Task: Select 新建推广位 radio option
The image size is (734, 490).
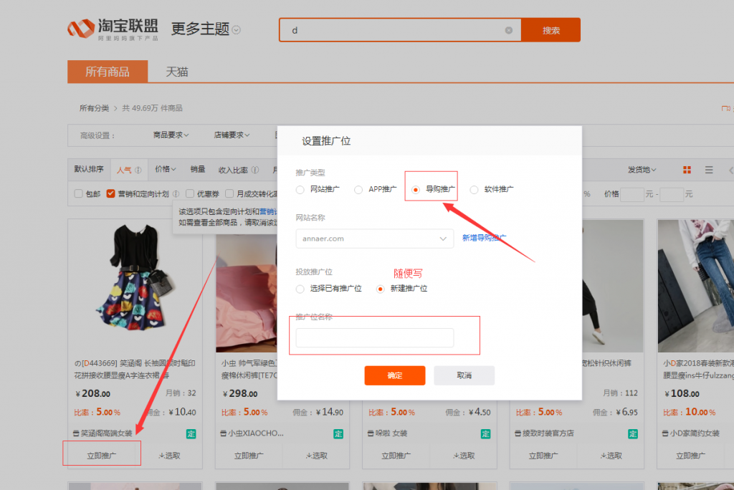Action: pyautogui.click(x=380, y=289)
